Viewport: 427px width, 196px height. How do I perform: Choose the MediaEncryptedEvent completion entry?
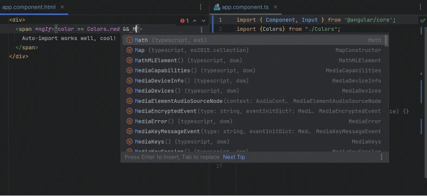[x=254, y=111]
